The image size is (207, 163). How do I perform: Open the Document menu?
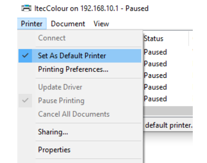pyautogui.click(x=68, y=24)
